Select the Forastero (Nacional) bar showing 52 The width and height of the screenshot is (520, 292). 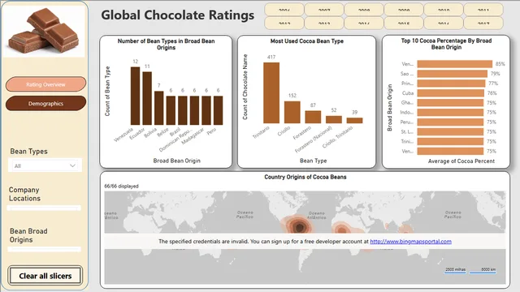pyautogui.click(x=334, y=119)
